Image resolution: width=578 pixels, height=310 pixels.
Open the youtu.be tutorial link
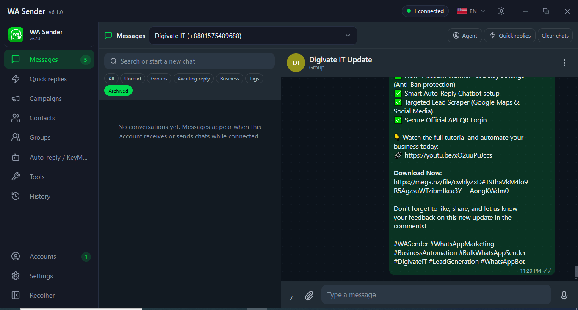point(448,155)
